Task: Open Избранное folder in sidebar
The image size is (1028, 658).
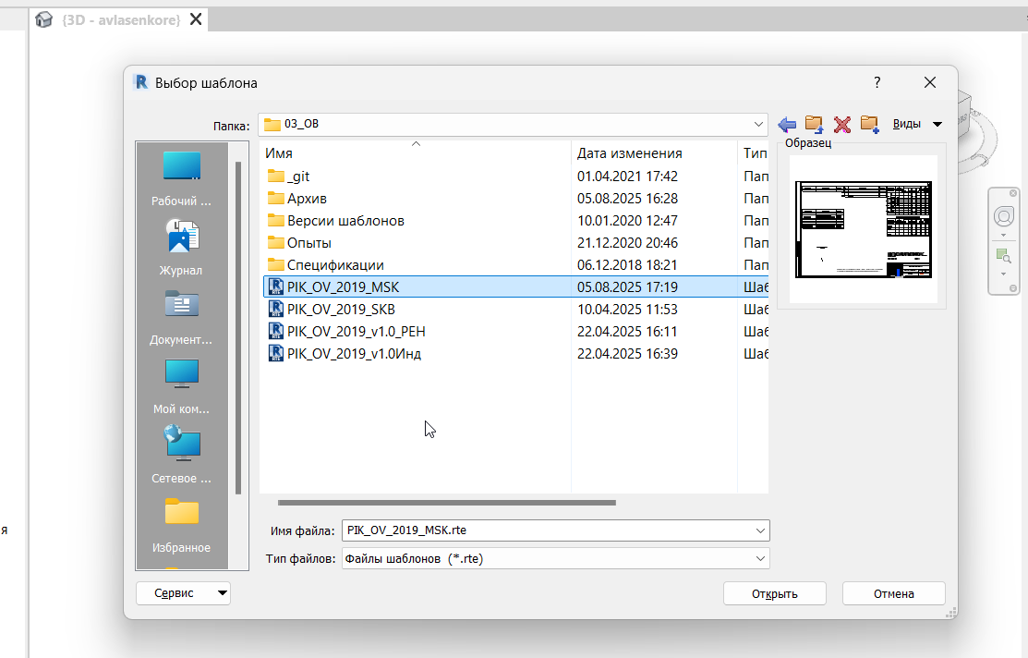Action: click(x=182, y=525)
